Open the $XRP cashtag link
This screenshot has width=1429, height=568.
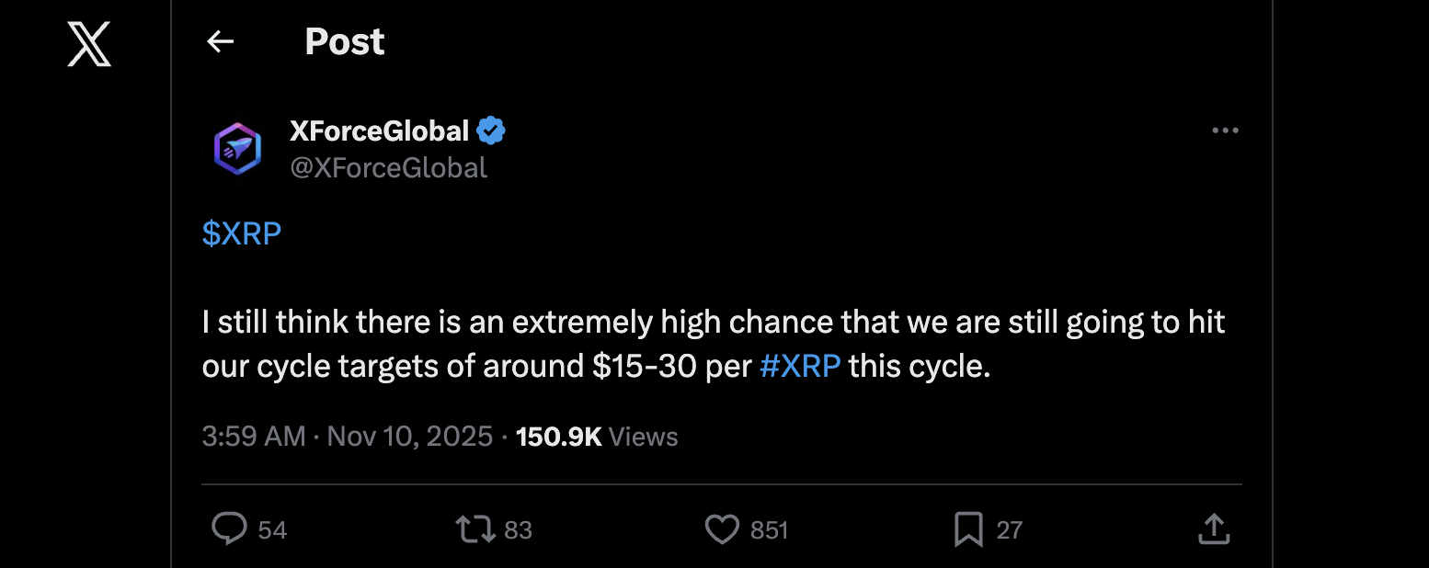click(x=242, y=234)
